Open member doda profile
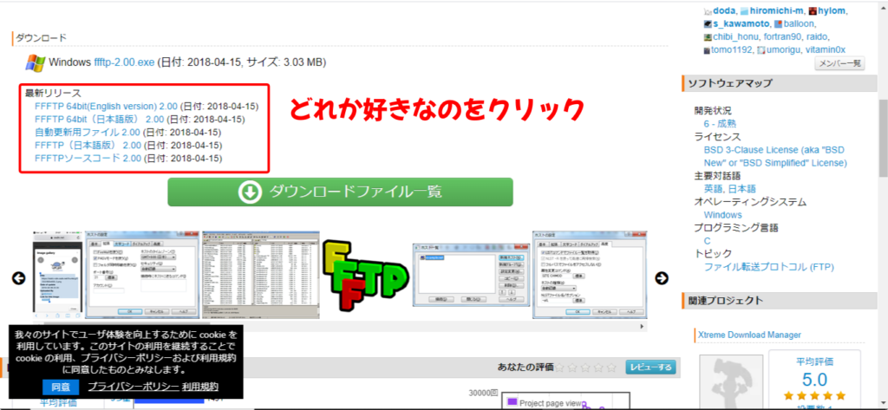This screenshot has height=410, width=888. pyautogui.click(x=723, y=10)
